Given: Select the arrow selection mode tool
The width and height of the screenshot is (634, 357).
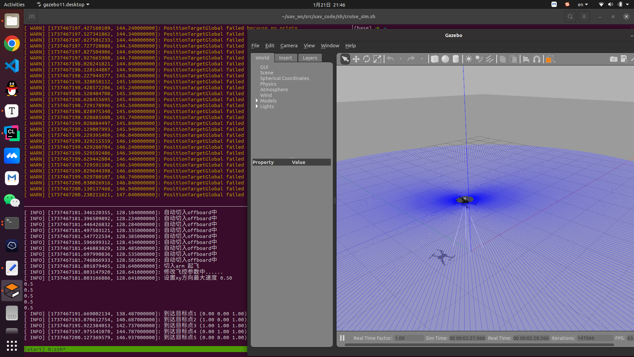Looking at the screenshot, I should click(x=345, y=59).
